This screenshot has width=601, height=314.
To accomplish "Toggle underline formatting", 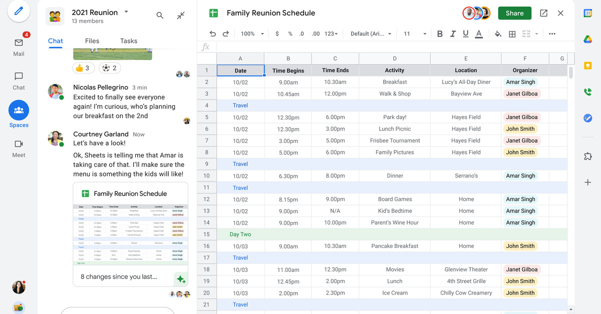I will pyautogui.click(x=466, y=33).
